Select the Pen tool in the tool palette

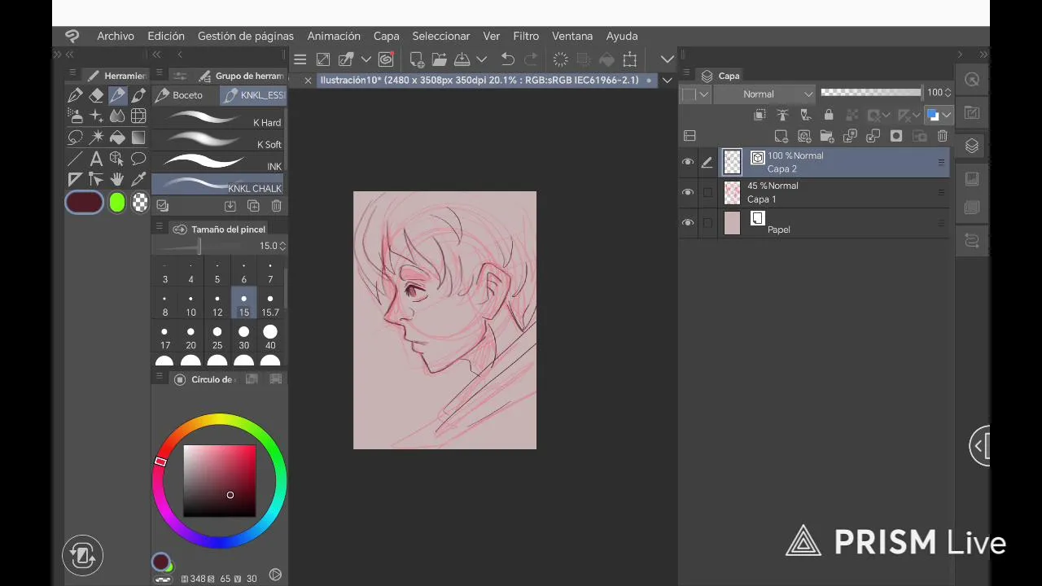[x=75, y=95]
